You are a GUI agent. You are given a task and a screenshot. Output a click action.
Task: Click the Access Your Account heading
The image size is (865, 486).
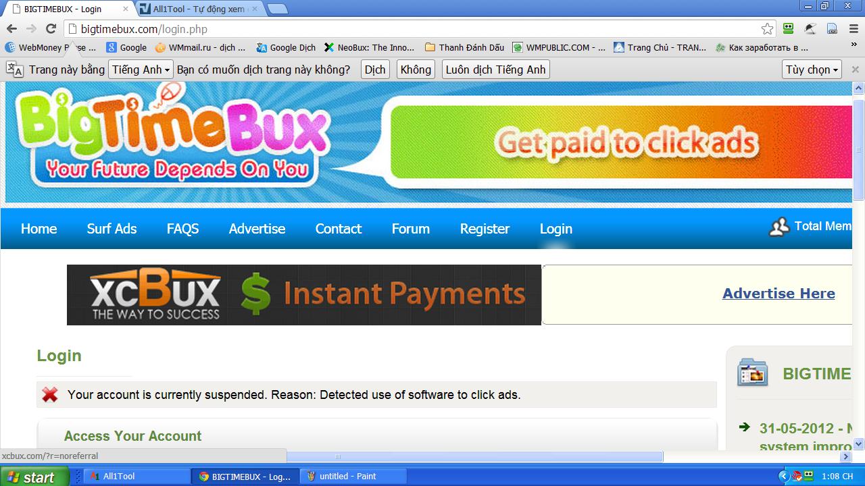pyautogui.click(x=132, y=436)
